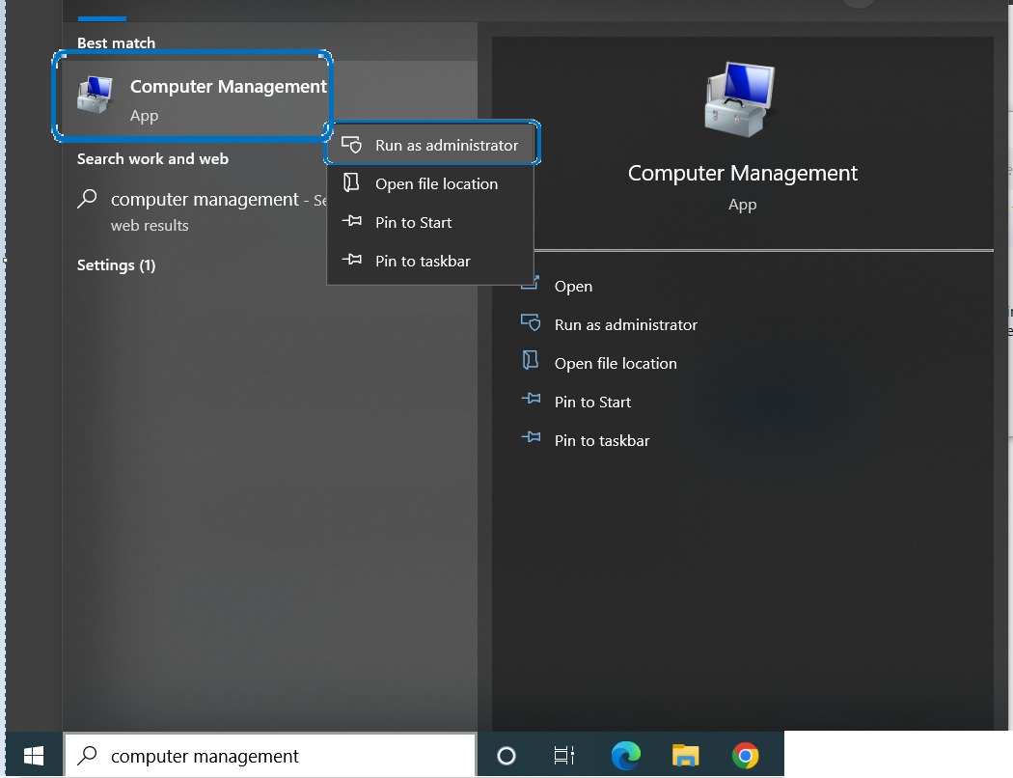Screen dimensions: 1013x778
Task: Click the Computer Management icon in Best match
Action: pos(96,96)
